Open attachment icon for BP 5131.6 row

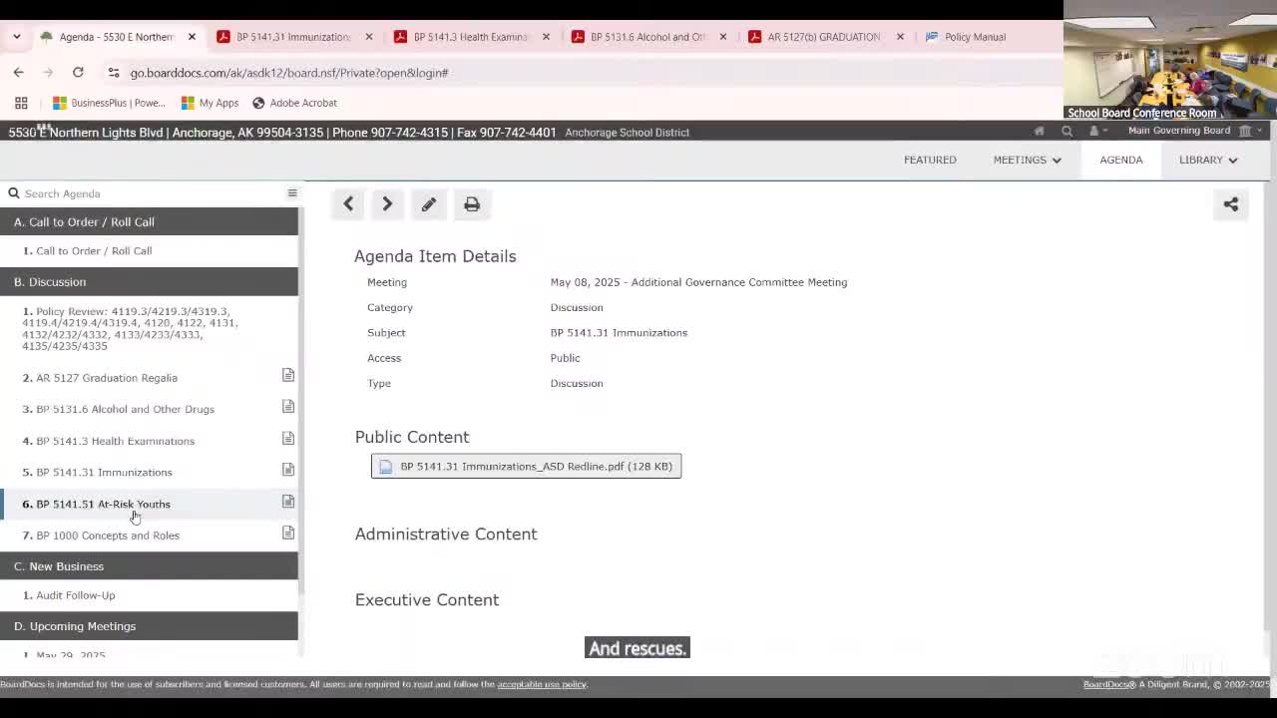coord(288,407)
